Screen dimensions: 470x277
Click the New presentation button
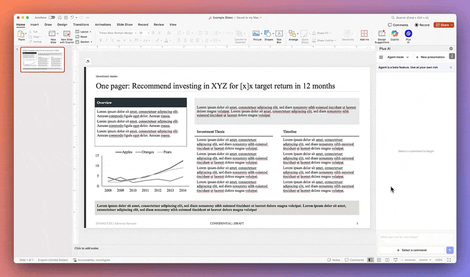[x=429, y=57]
